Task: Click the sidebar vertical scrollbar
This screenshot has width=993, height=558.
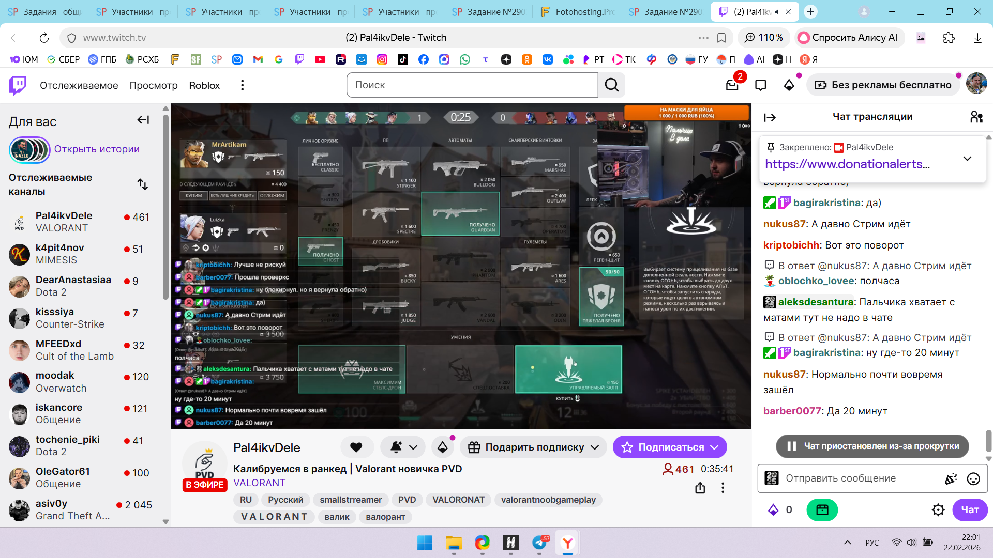Action: pos(165,207)
